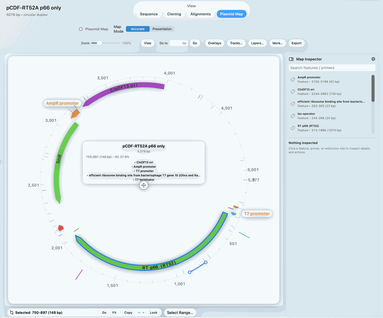Click the Search features / primers field

pos(332,68)
